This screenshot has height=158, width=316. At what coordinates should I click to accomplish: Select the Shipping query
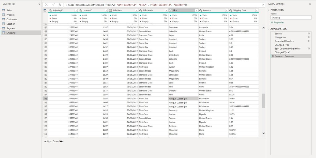coord(21,33)
